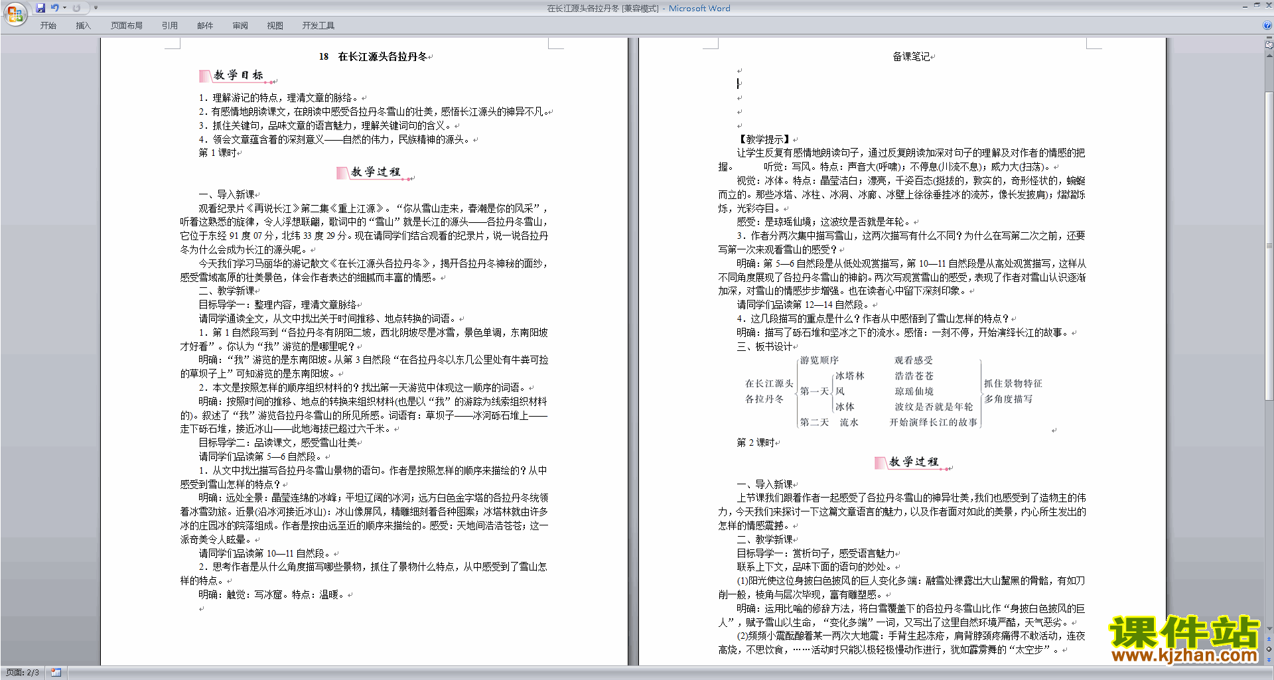Click '抓住景物特征' in the board-design diagram
This screenshot has height=680, width=1274.
1013,383
